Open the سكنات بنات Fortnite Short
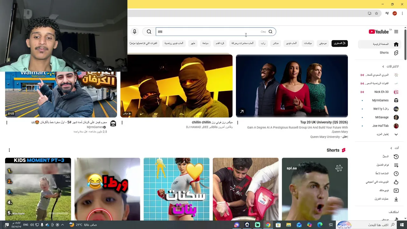 [x=176, y=189]
